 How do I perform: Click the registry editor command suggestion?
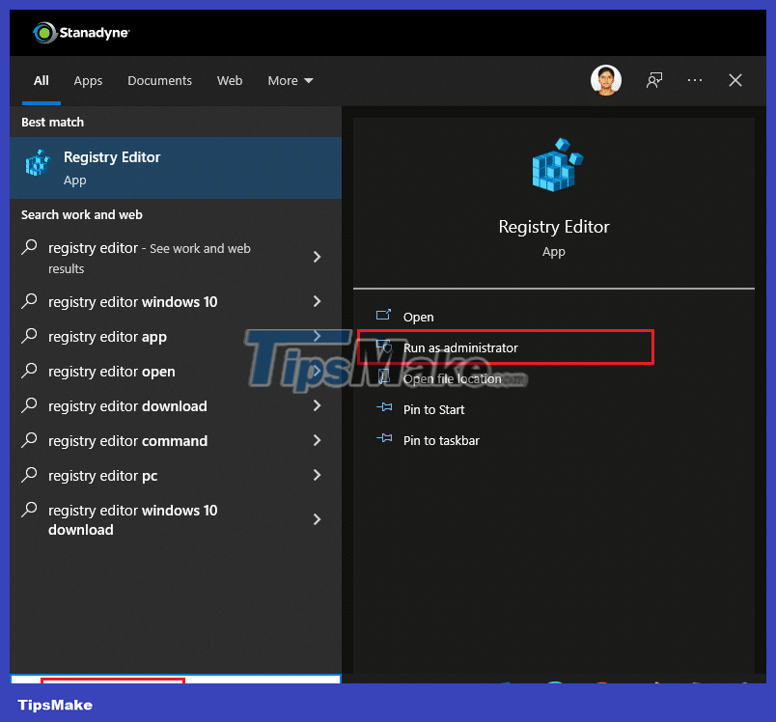(128, 441)
